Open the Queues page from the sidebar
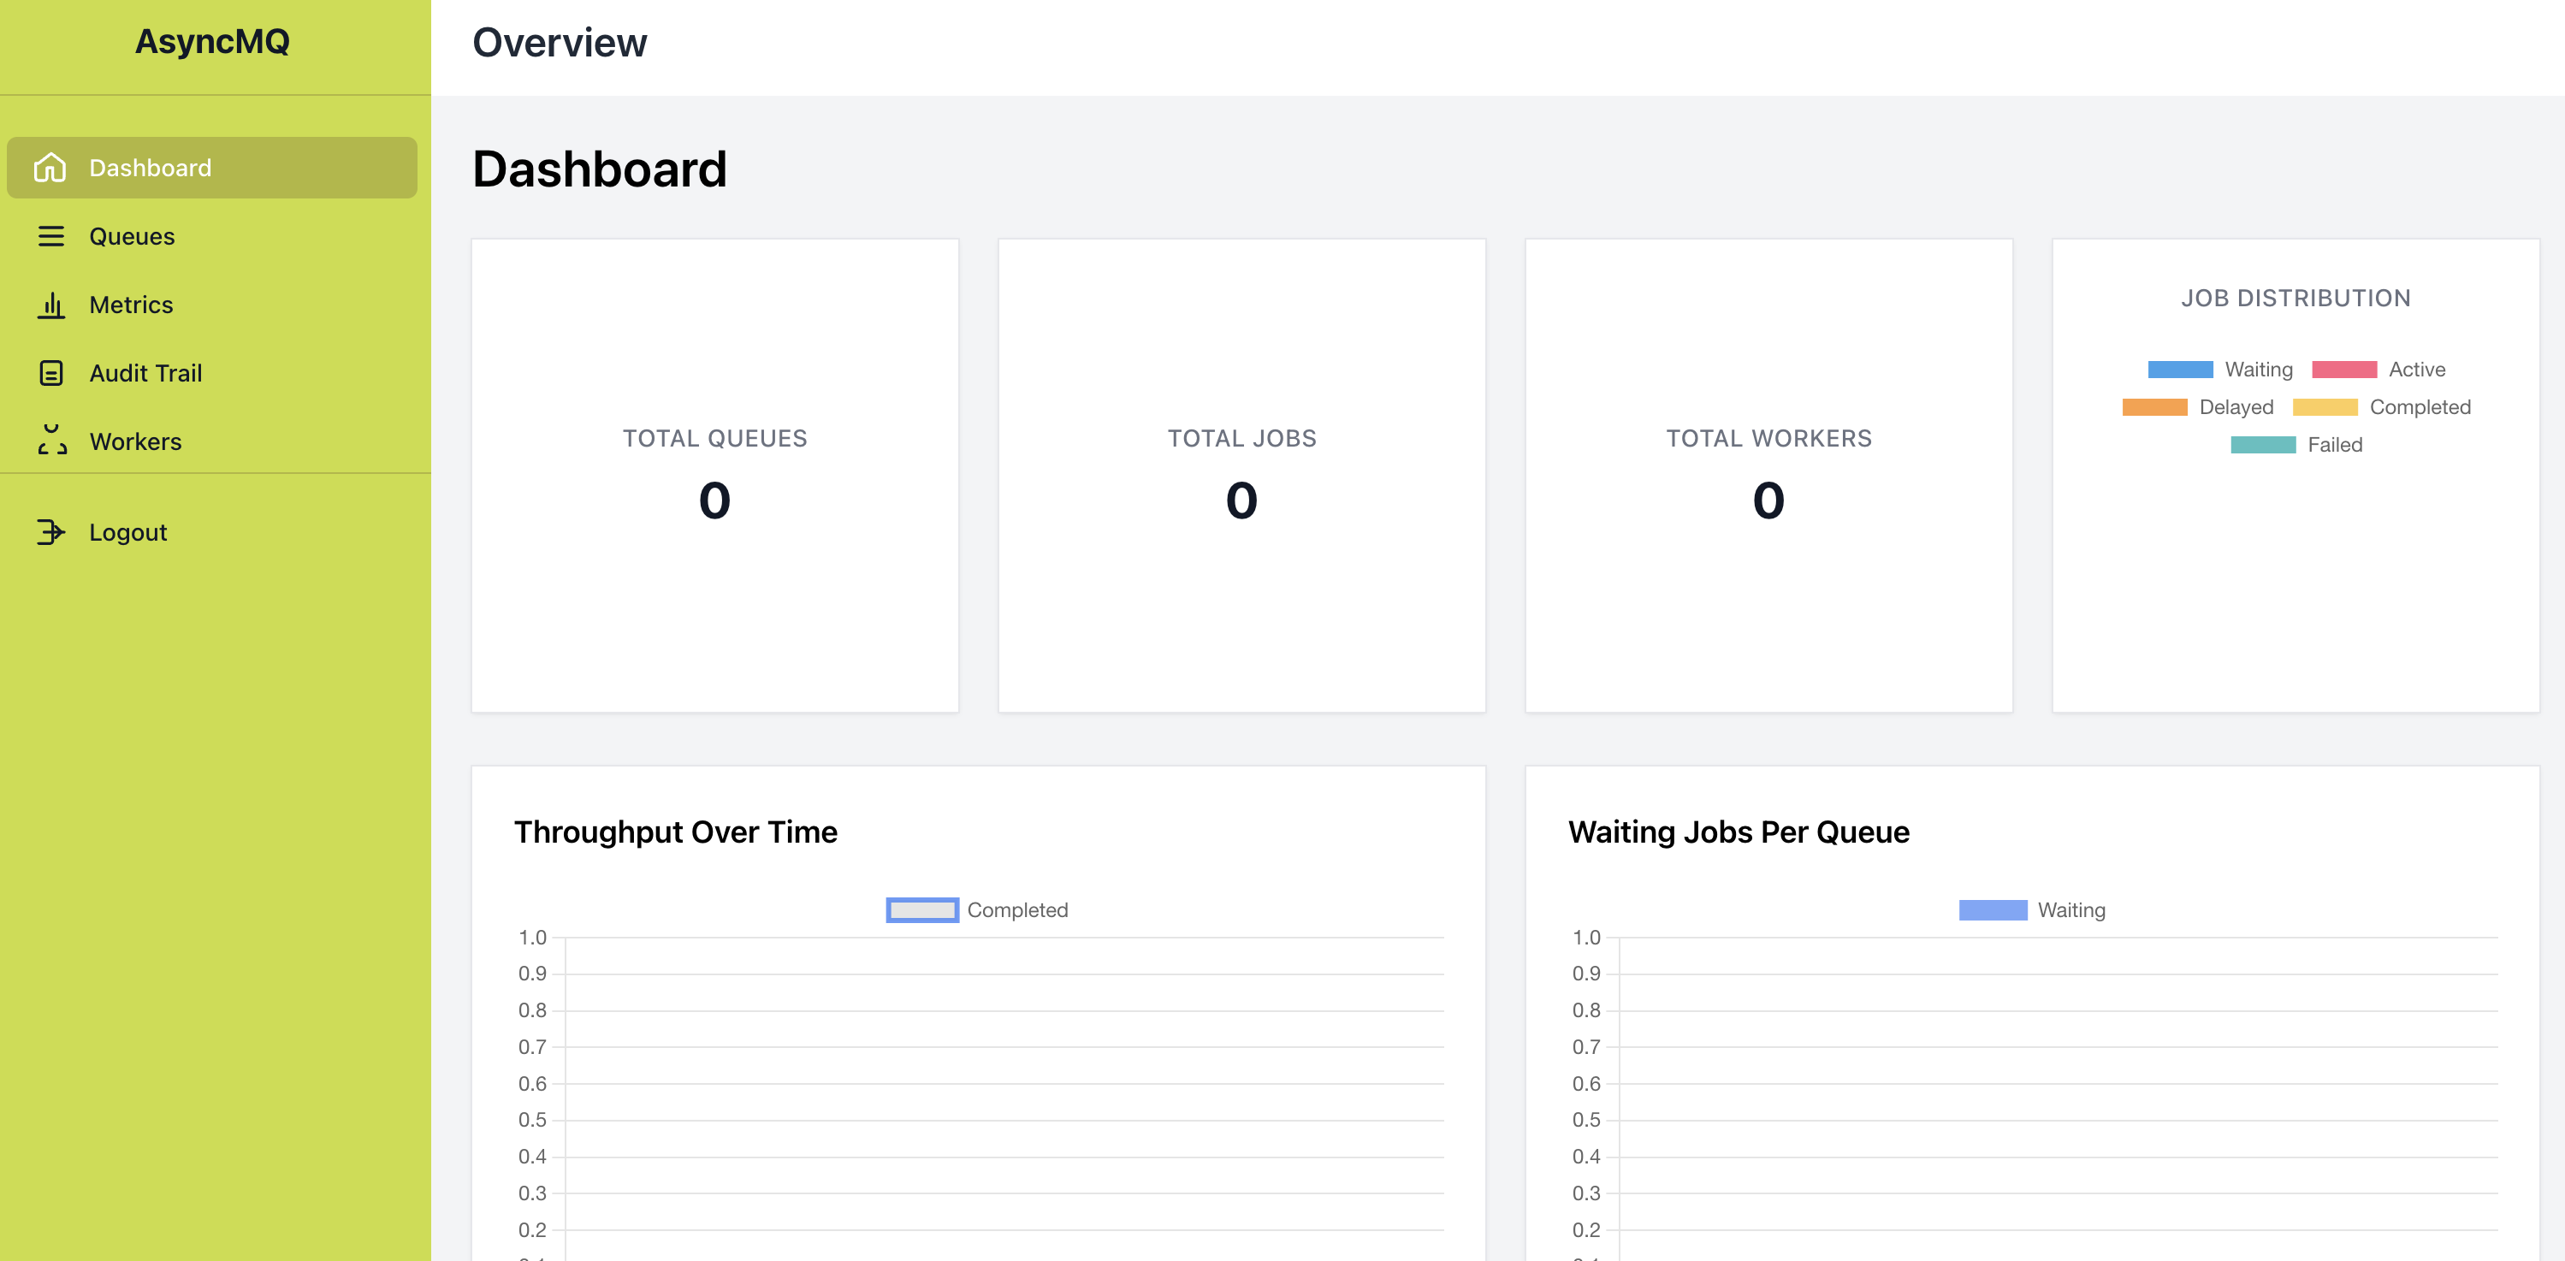Screen dimensions: 2565x1261 coord(133,236)
